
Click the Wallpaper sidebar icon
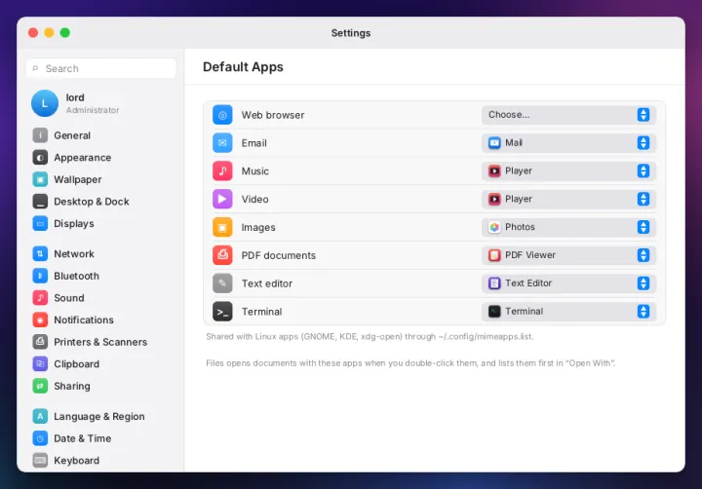(x=40, y=179)
